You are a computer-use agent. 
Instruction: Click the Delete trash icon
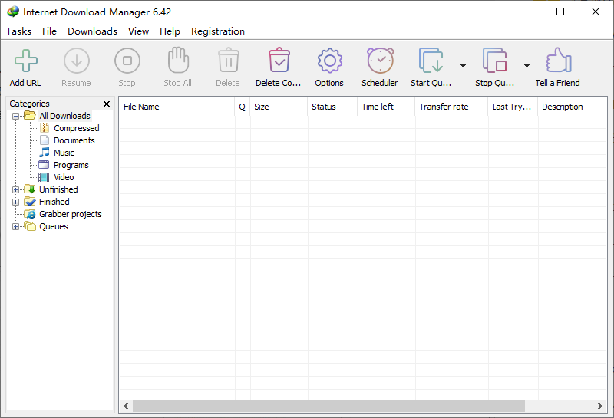(228, 60)
